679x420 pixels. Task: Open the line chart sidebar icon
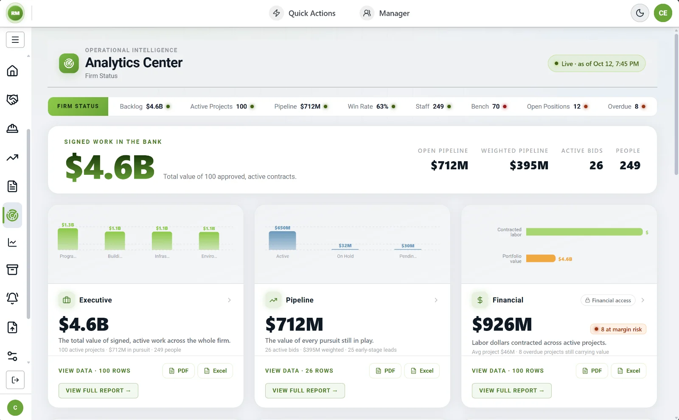(12, 243)
